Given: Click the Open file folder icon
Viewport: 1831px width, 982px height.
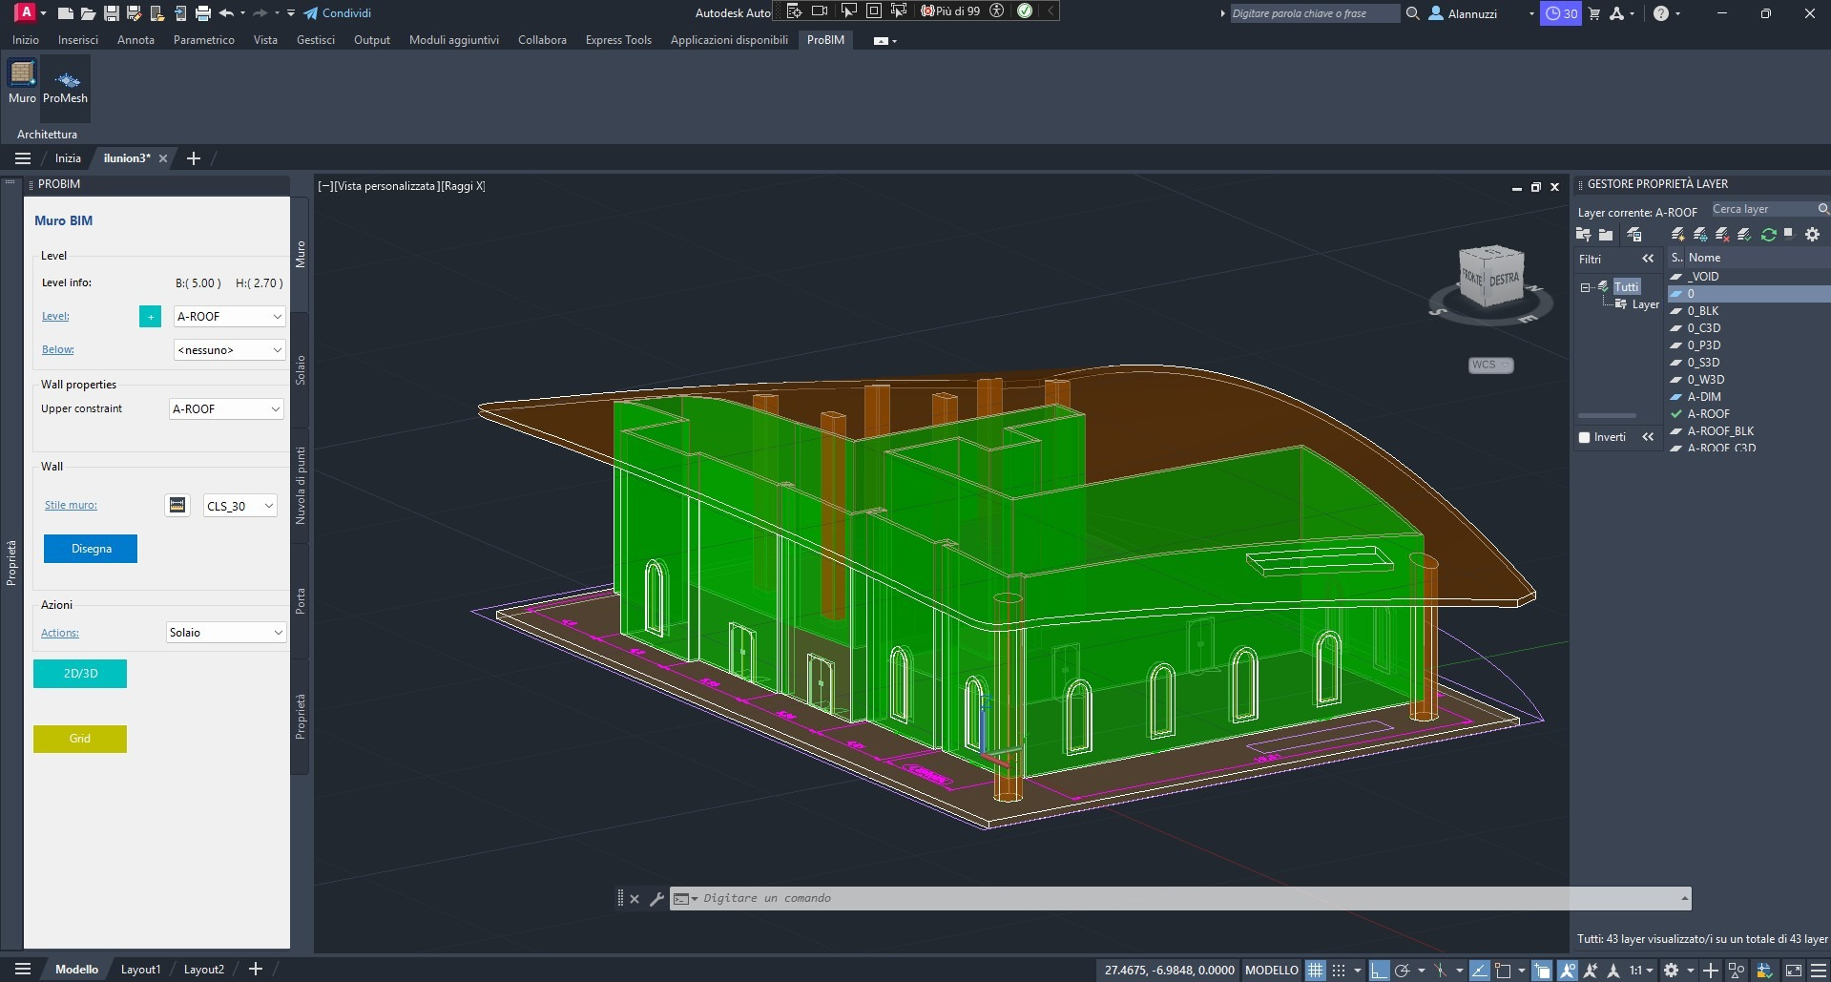Looking at the screenshot, I should click(88, 13).
